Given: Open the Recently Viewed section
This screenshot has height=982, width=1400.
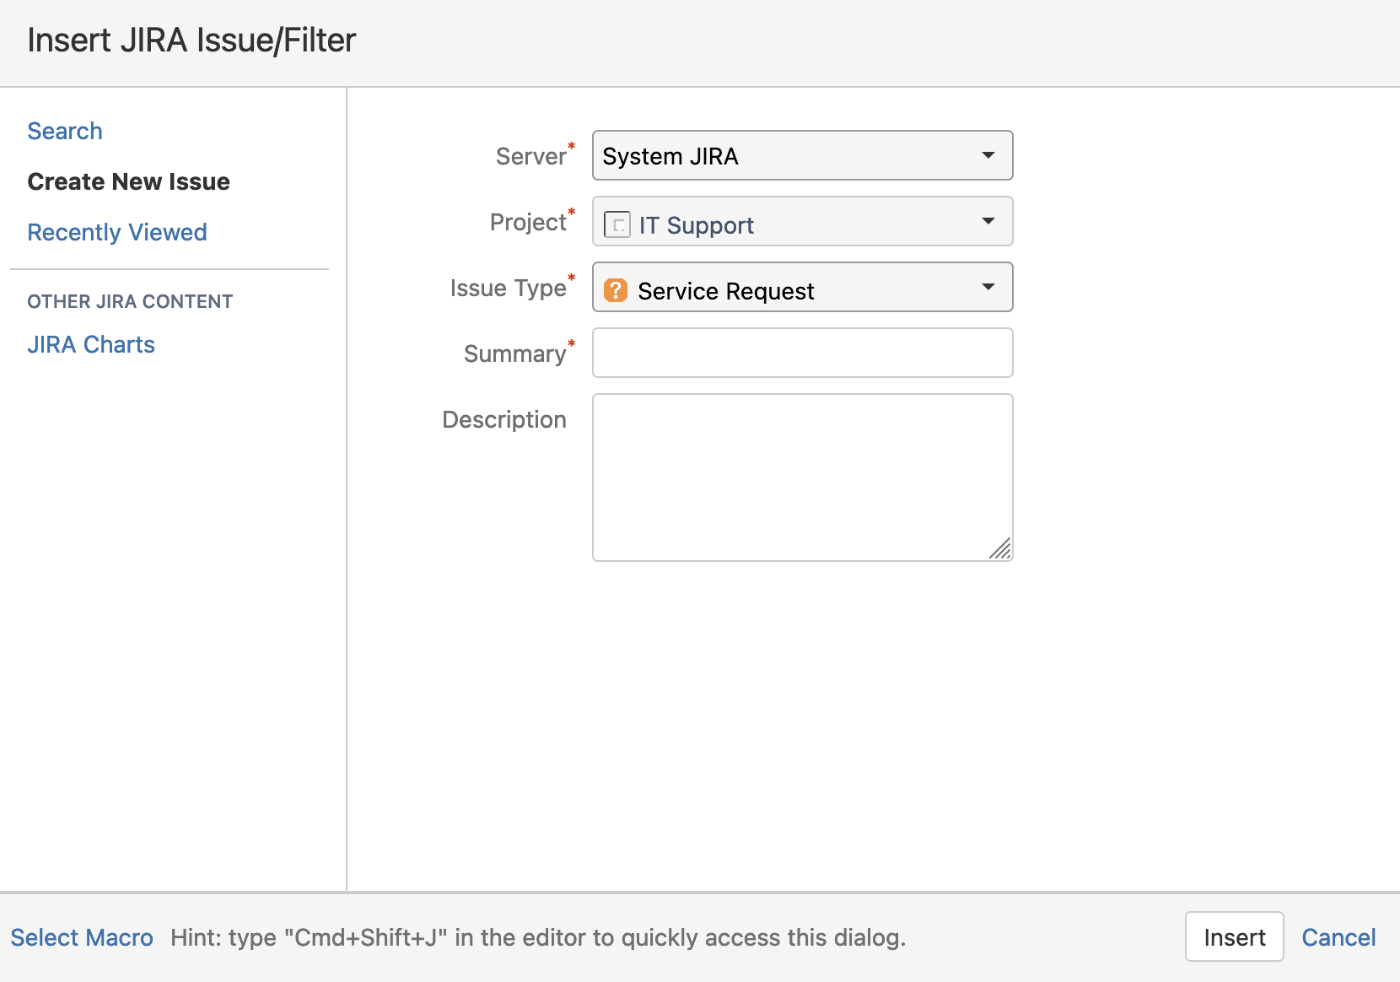Looking at the screenshot, I should coord(117,232).
